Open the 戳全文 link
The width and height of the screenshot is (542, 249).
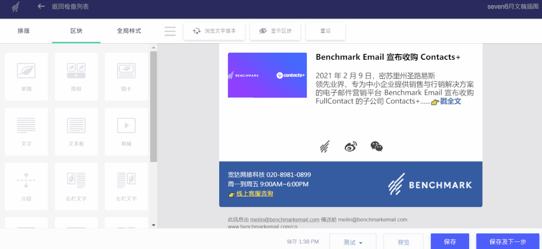(450, 101)
